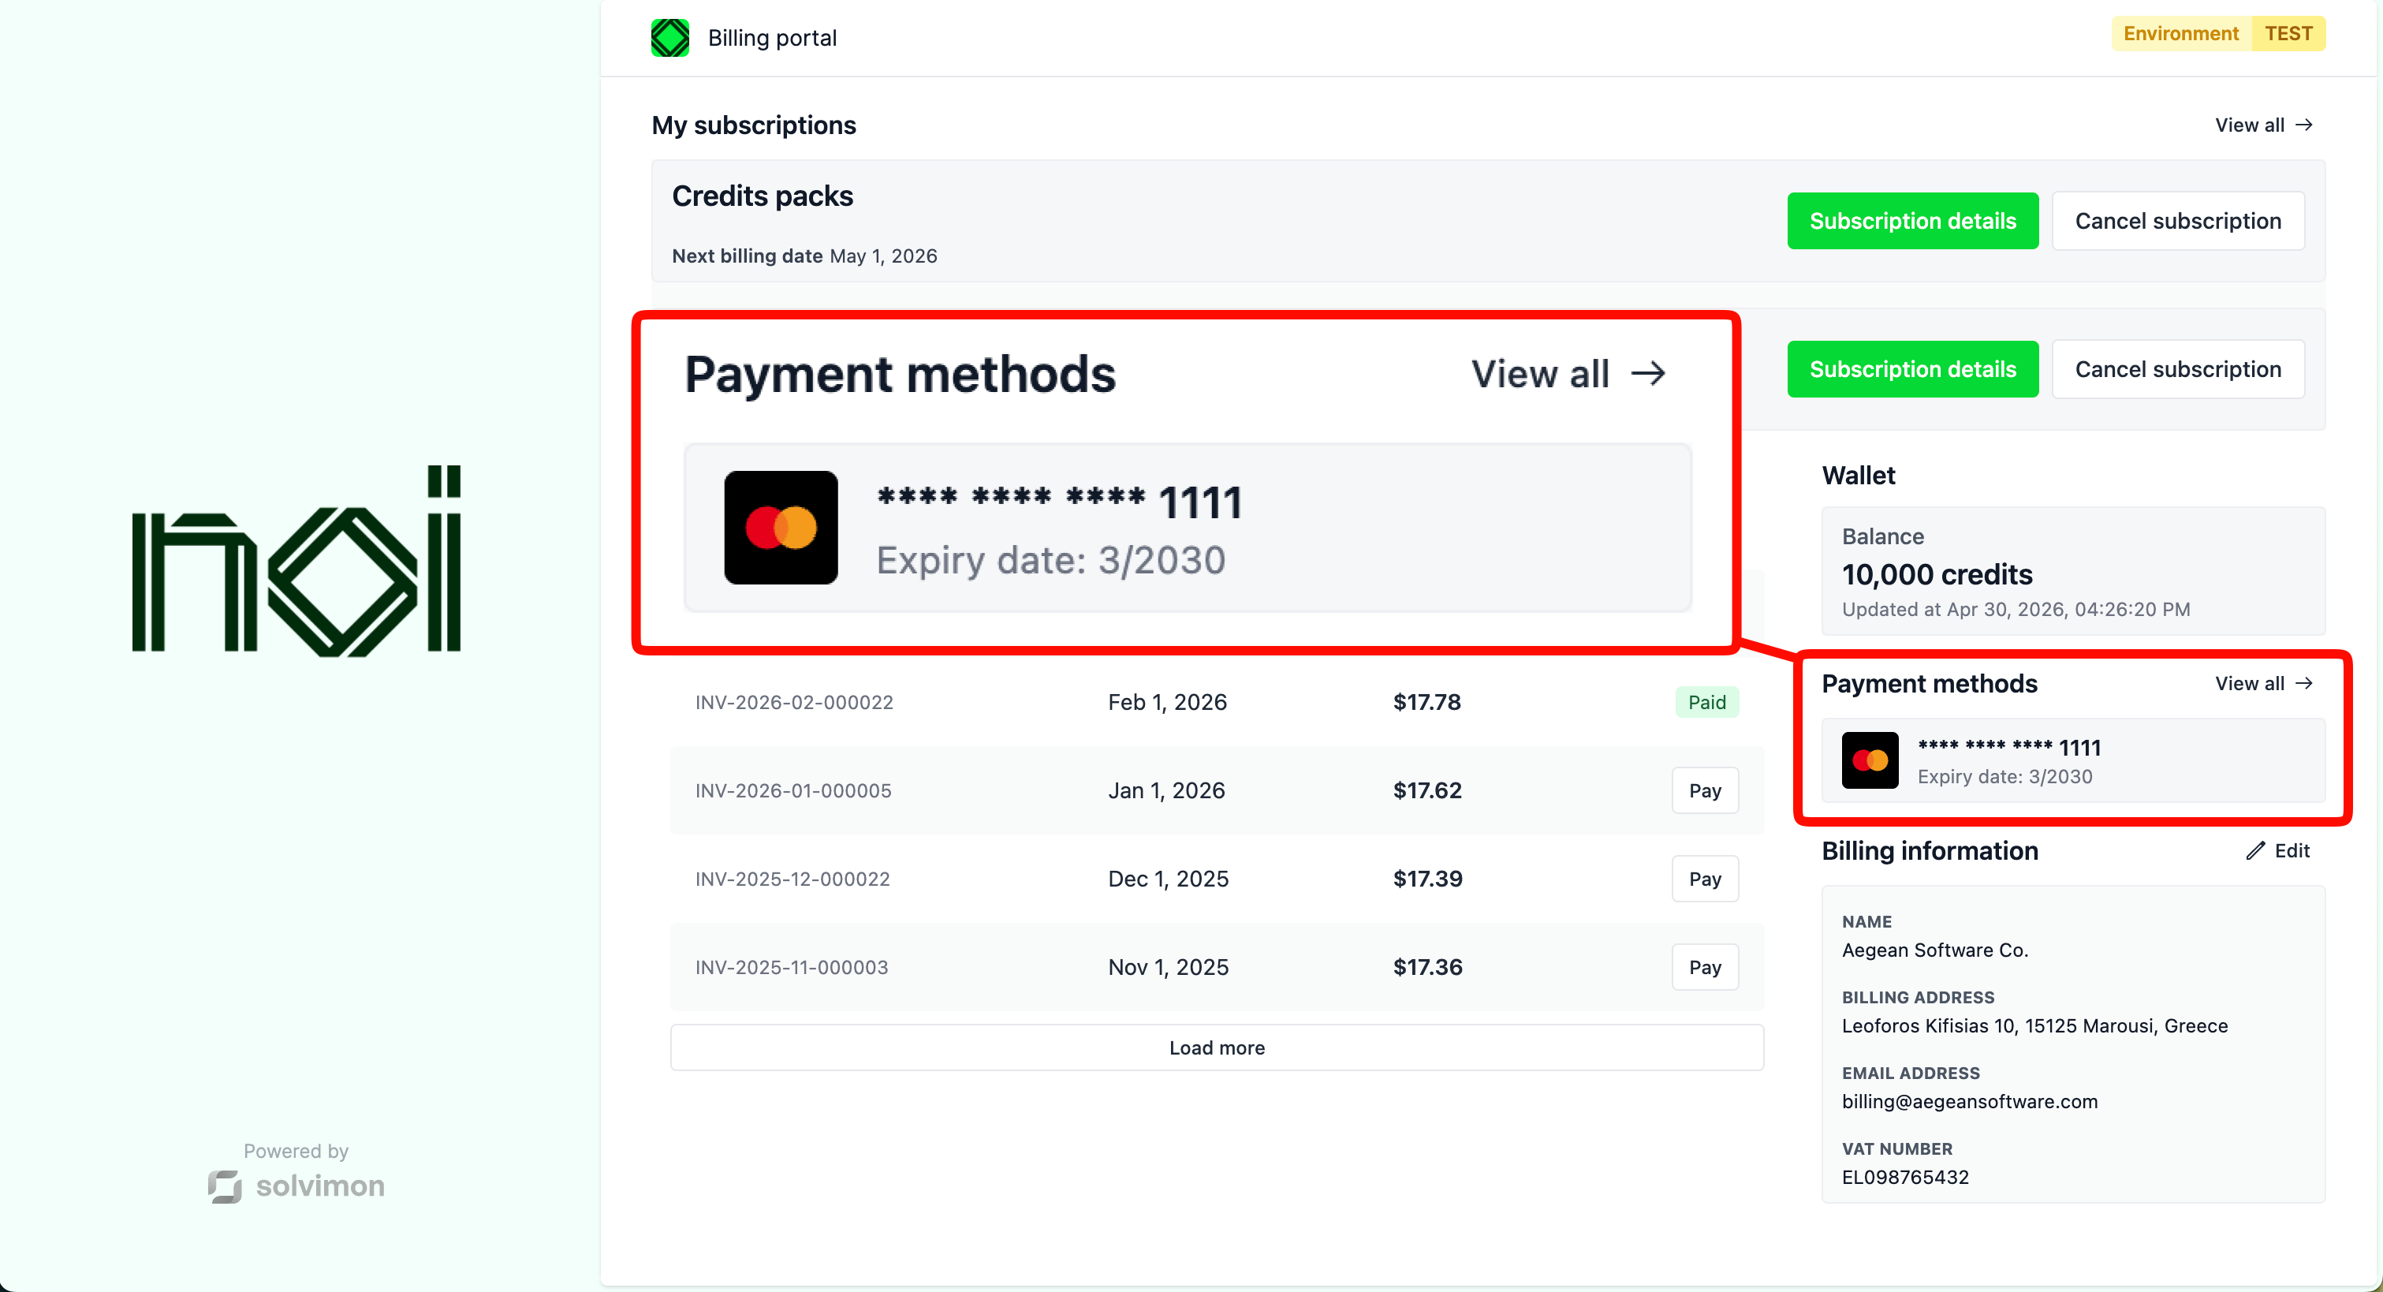Click the pencil Edit icon for Billing information
Screen dimensions: 2383x1292
click(x=2255, y=850)
